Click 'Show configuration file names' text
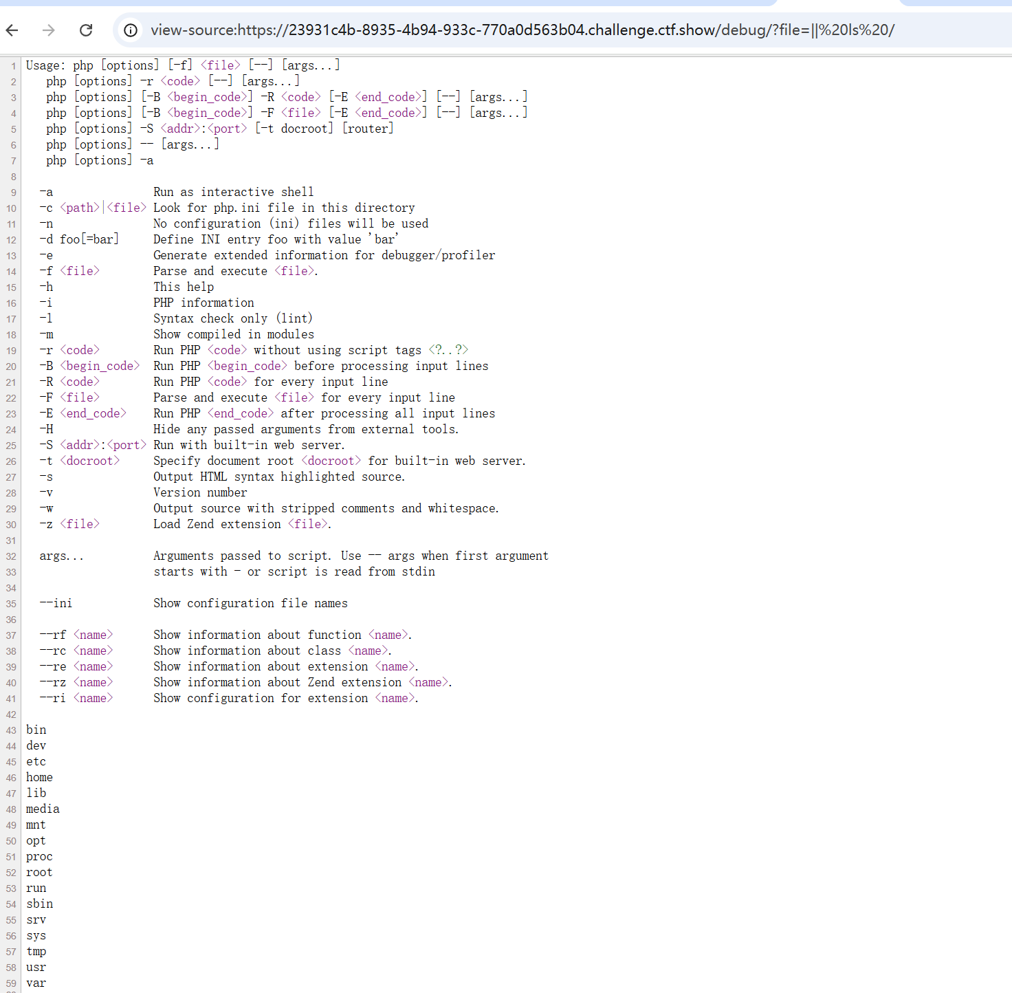Viewport: 1012px width, 993px height. coord(250,603)
